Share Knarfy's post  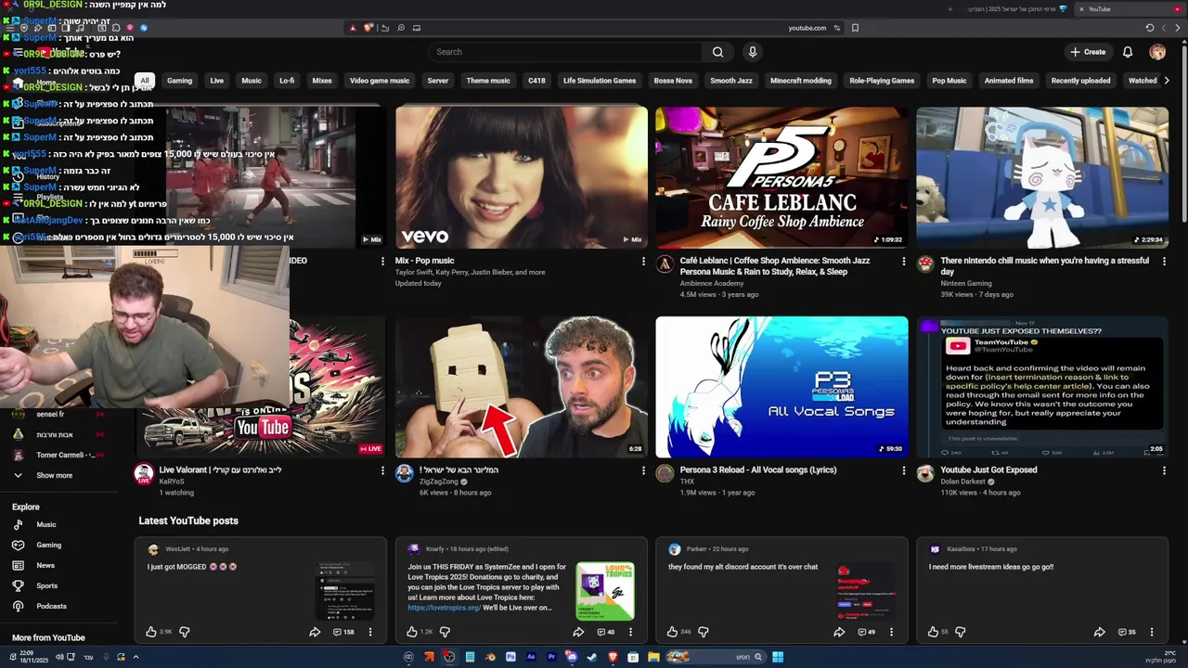click(x=578, y=632)
